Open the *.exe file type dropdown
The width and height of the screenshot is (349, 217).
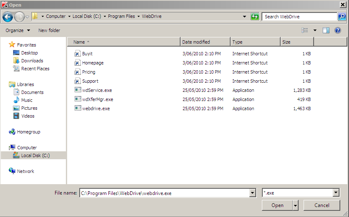click(336, 193)
